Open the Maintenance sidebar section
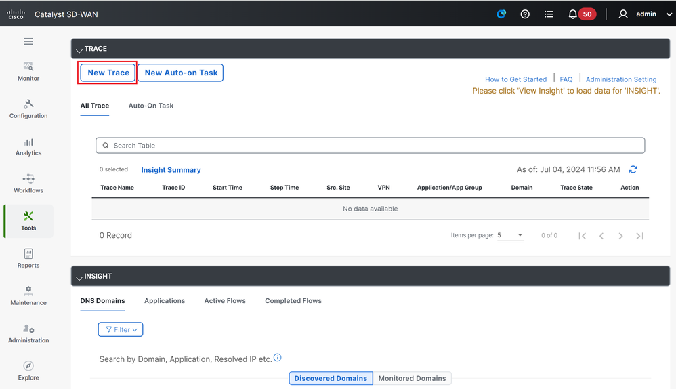The width and height of the screenshot is (676, 389). pos(28,296)
